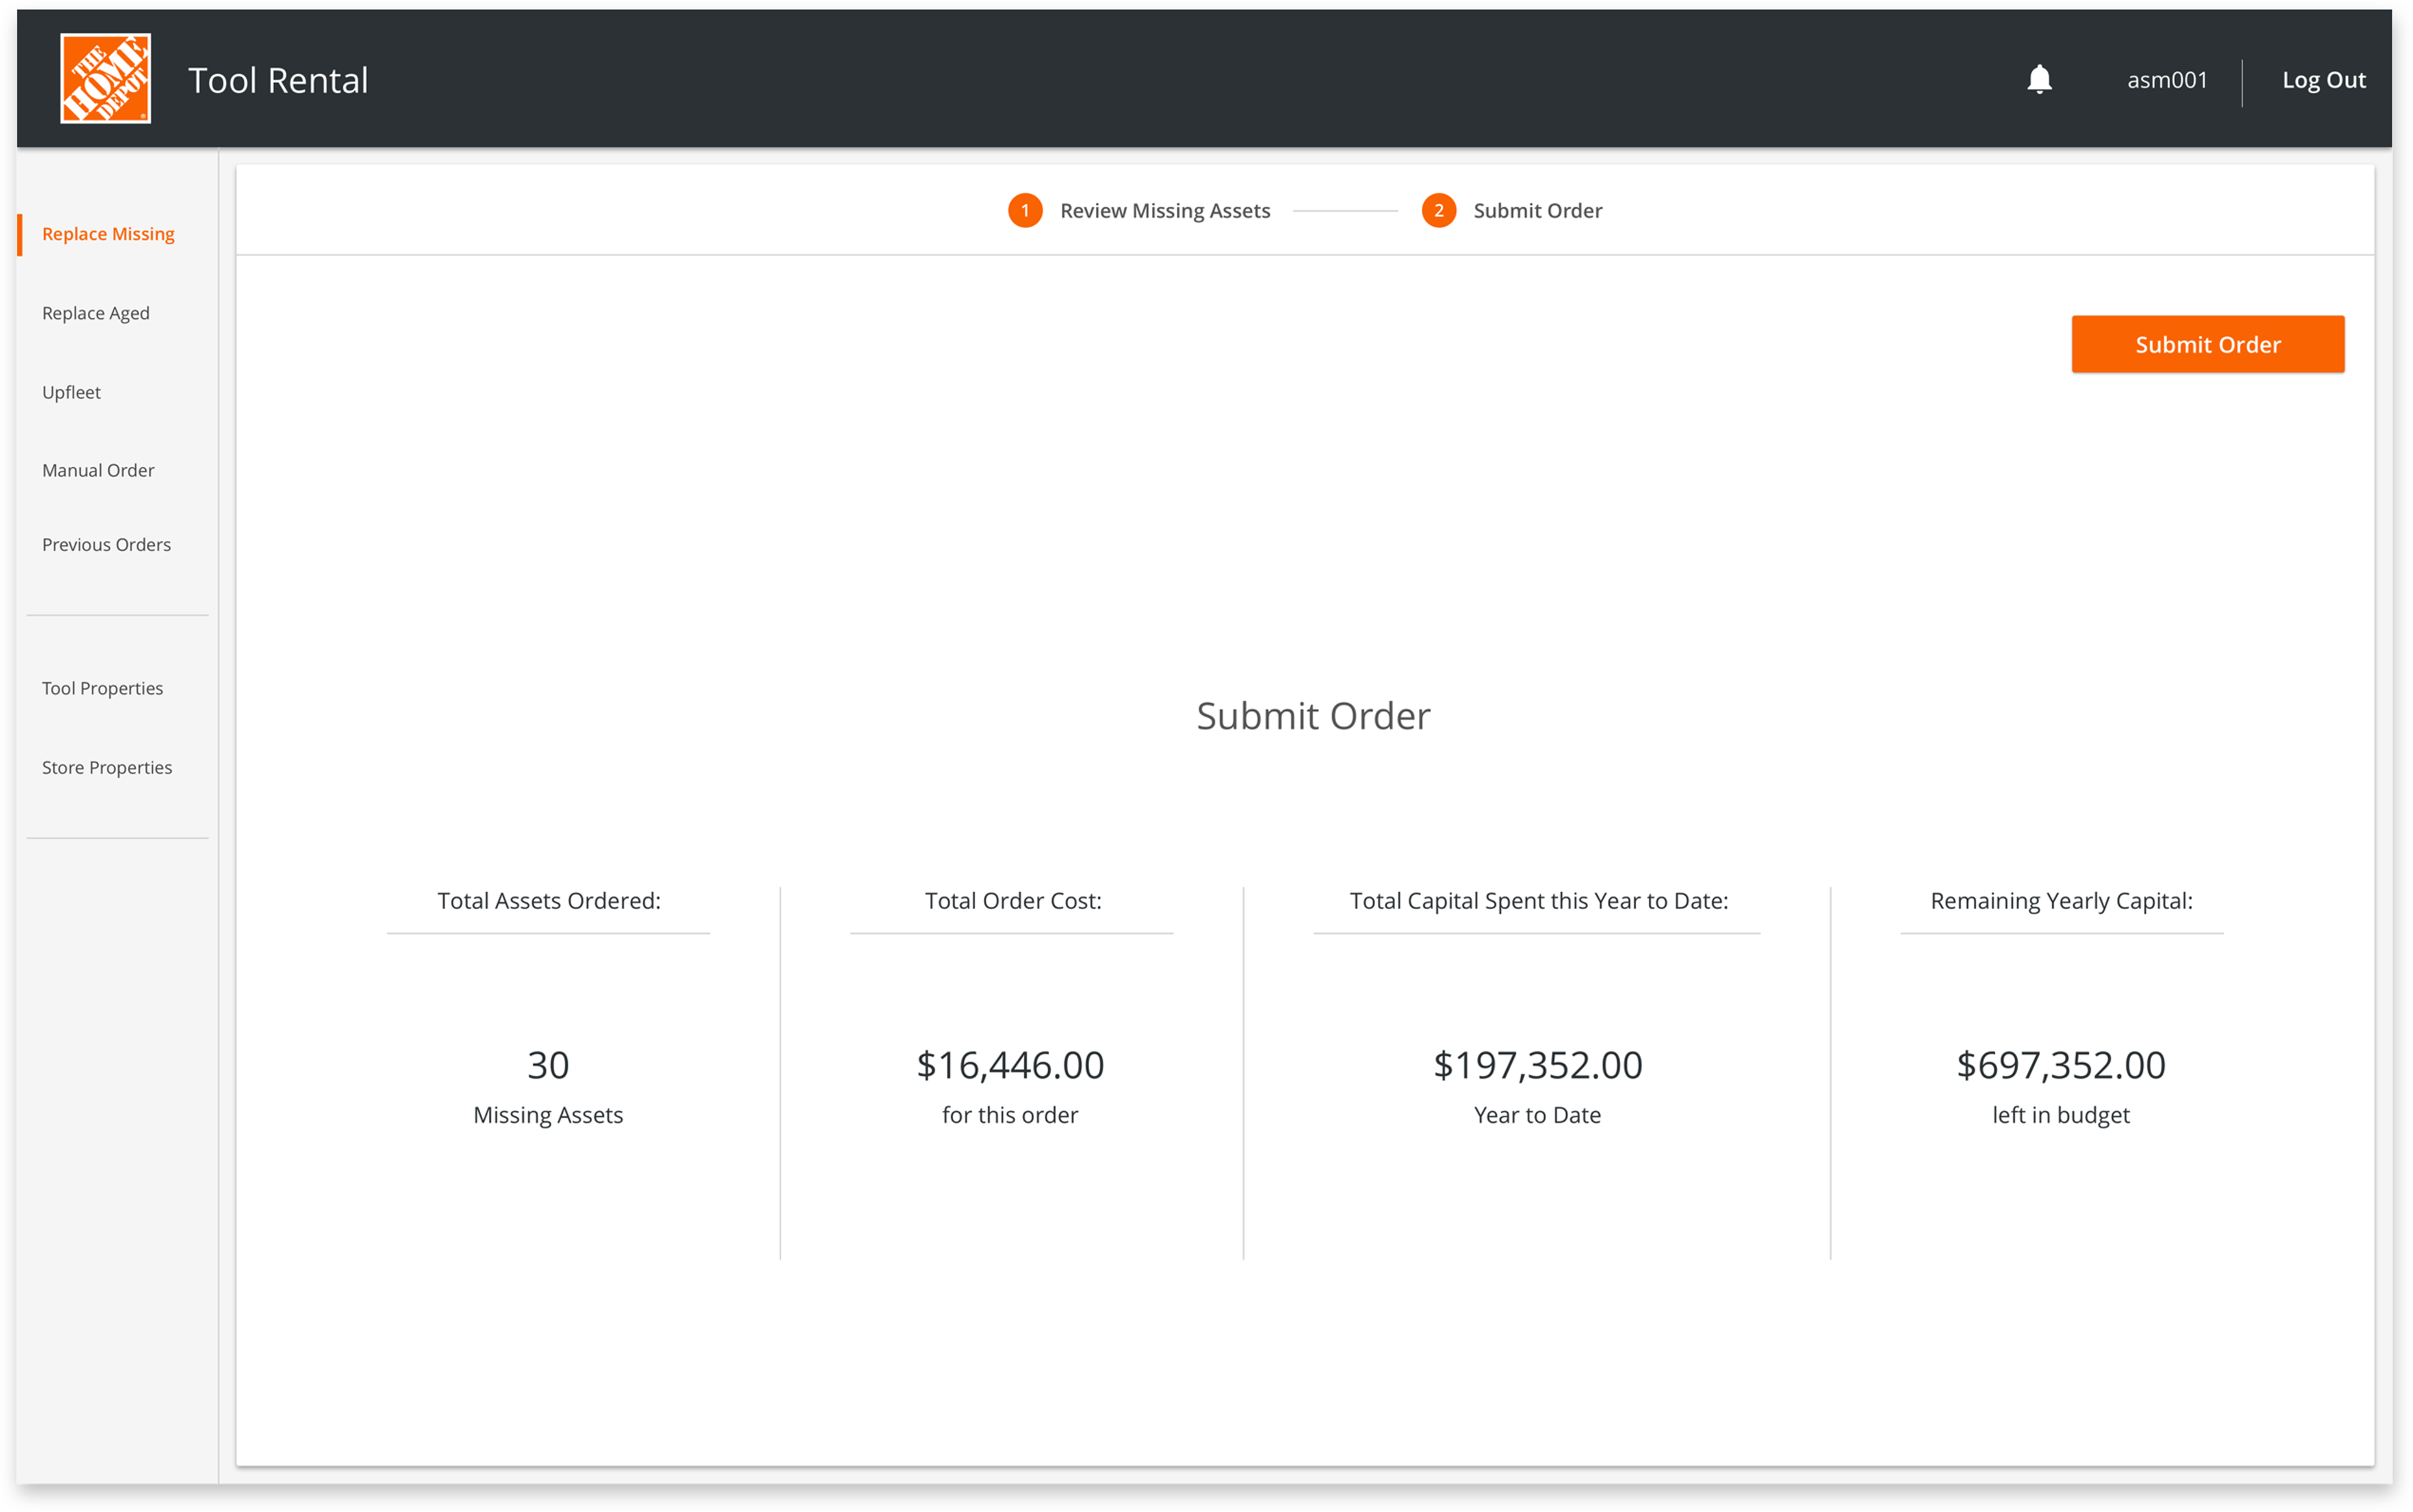
Task: Click Total Assets Ordered label
Action: 548,901
